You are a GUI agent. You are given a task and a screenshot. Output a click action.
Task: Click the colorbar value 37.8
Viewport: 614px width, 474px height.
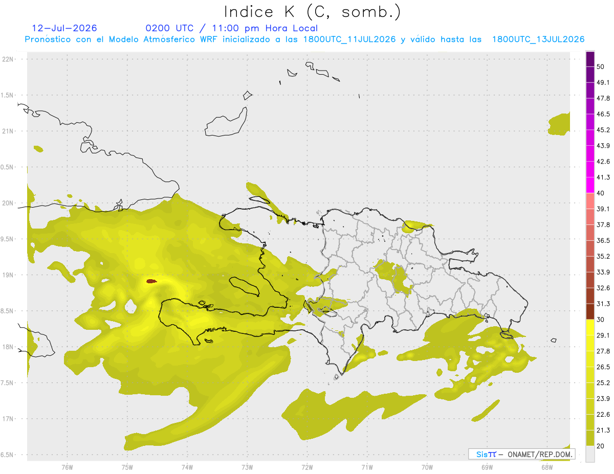coord(603,225)
